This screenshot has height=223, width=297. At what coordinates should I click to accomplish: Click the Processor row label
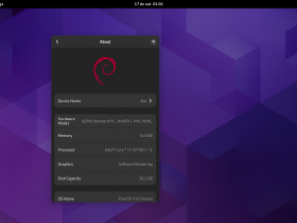pos(67,150)
